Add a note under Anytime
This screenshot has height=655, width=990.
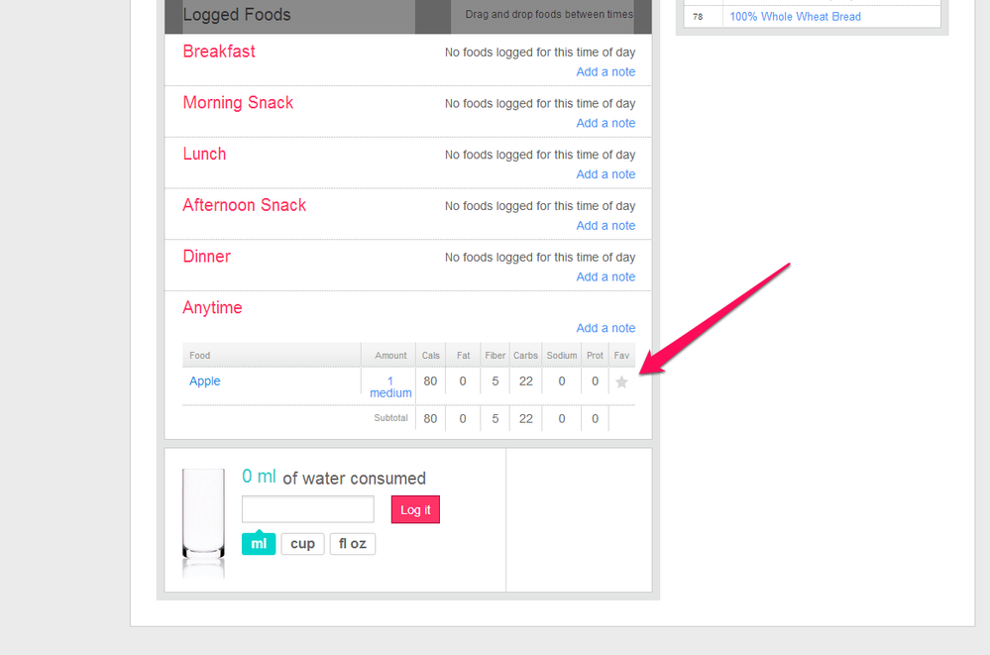[x=605, y=328]
